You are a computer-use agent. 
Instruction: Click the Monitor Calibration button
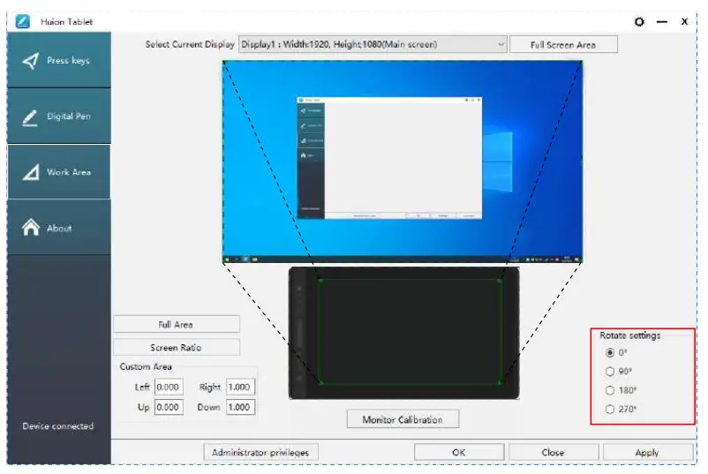[x=403, y=419]
